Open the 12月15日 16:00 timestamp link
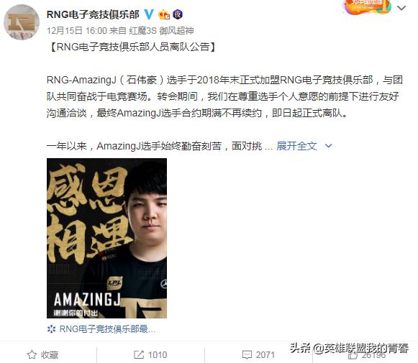418x363 pixels. point(77,31)
